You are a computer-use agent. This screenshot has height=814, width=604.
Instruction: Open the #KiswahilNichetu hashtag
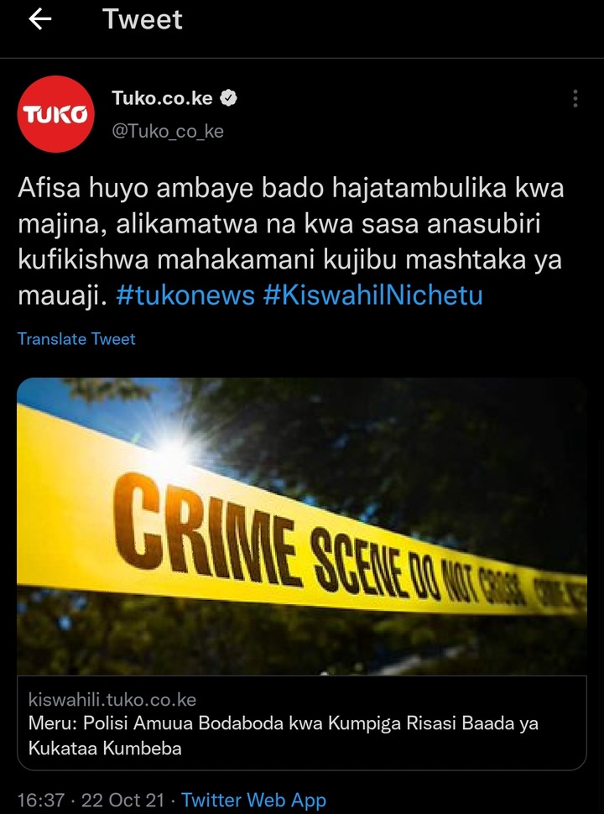[x=372, y=295]
